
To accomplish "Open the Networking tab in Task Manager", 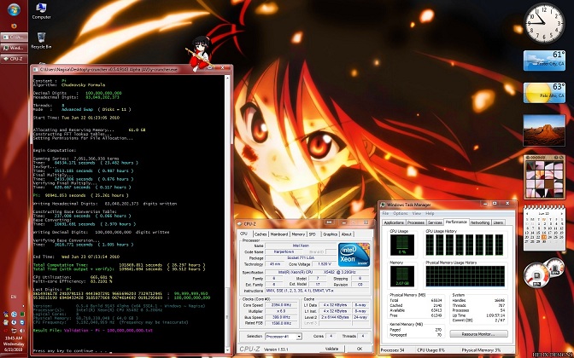I will pyautogui.click(x=480, y=222).
